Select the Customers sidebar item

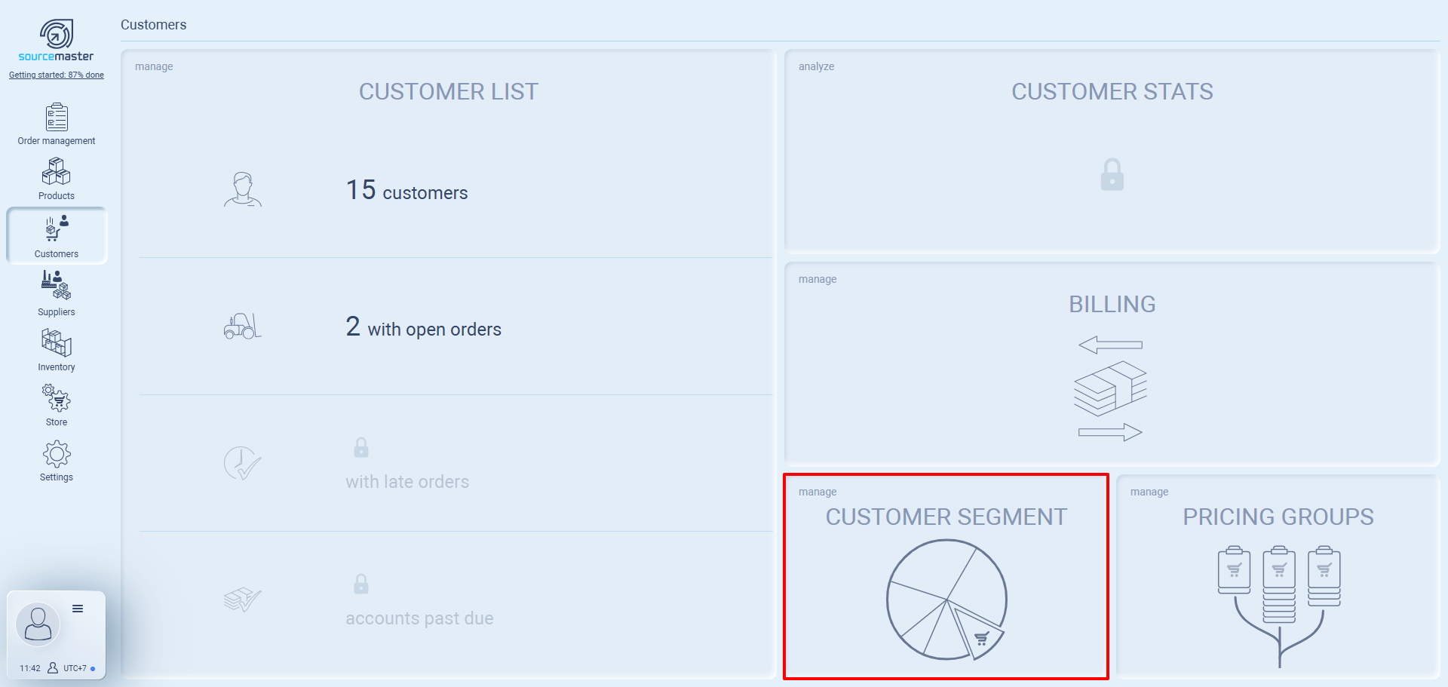(x=57, y=236)
